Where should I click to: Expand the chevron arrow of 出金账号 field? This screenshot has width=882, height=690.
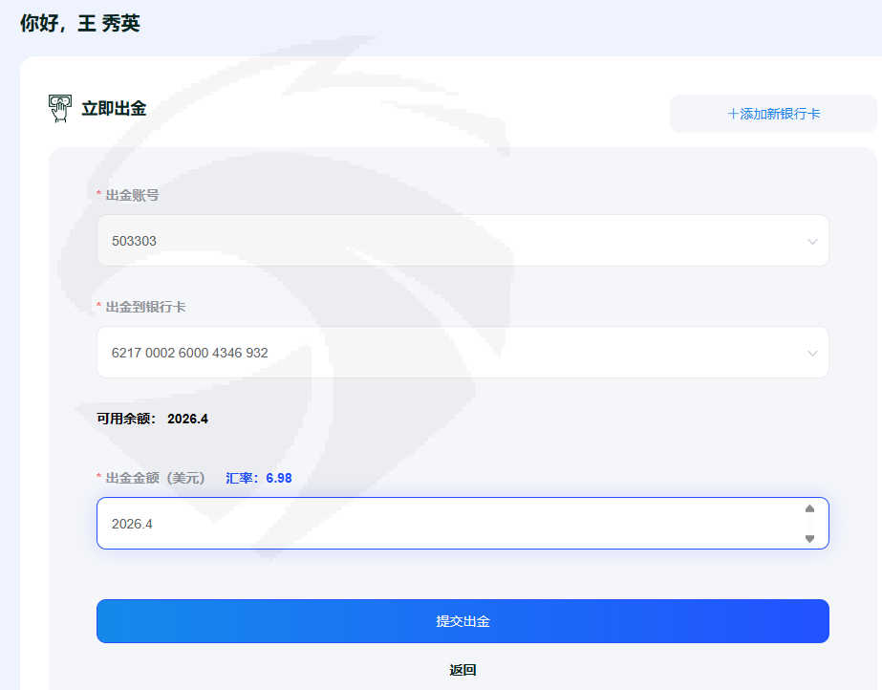pos(812,242)
